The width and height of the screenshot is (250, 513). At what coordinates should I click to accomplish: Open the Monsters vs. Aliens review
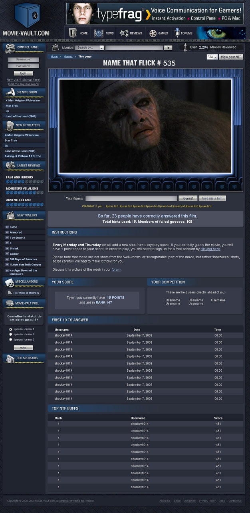pyautogui.click(x=22, y=188)
